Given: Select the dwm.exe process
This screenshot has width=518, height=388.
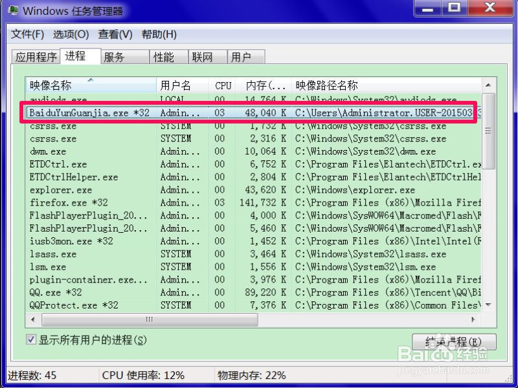Looking at the screenshot, I should coord(253,151).
